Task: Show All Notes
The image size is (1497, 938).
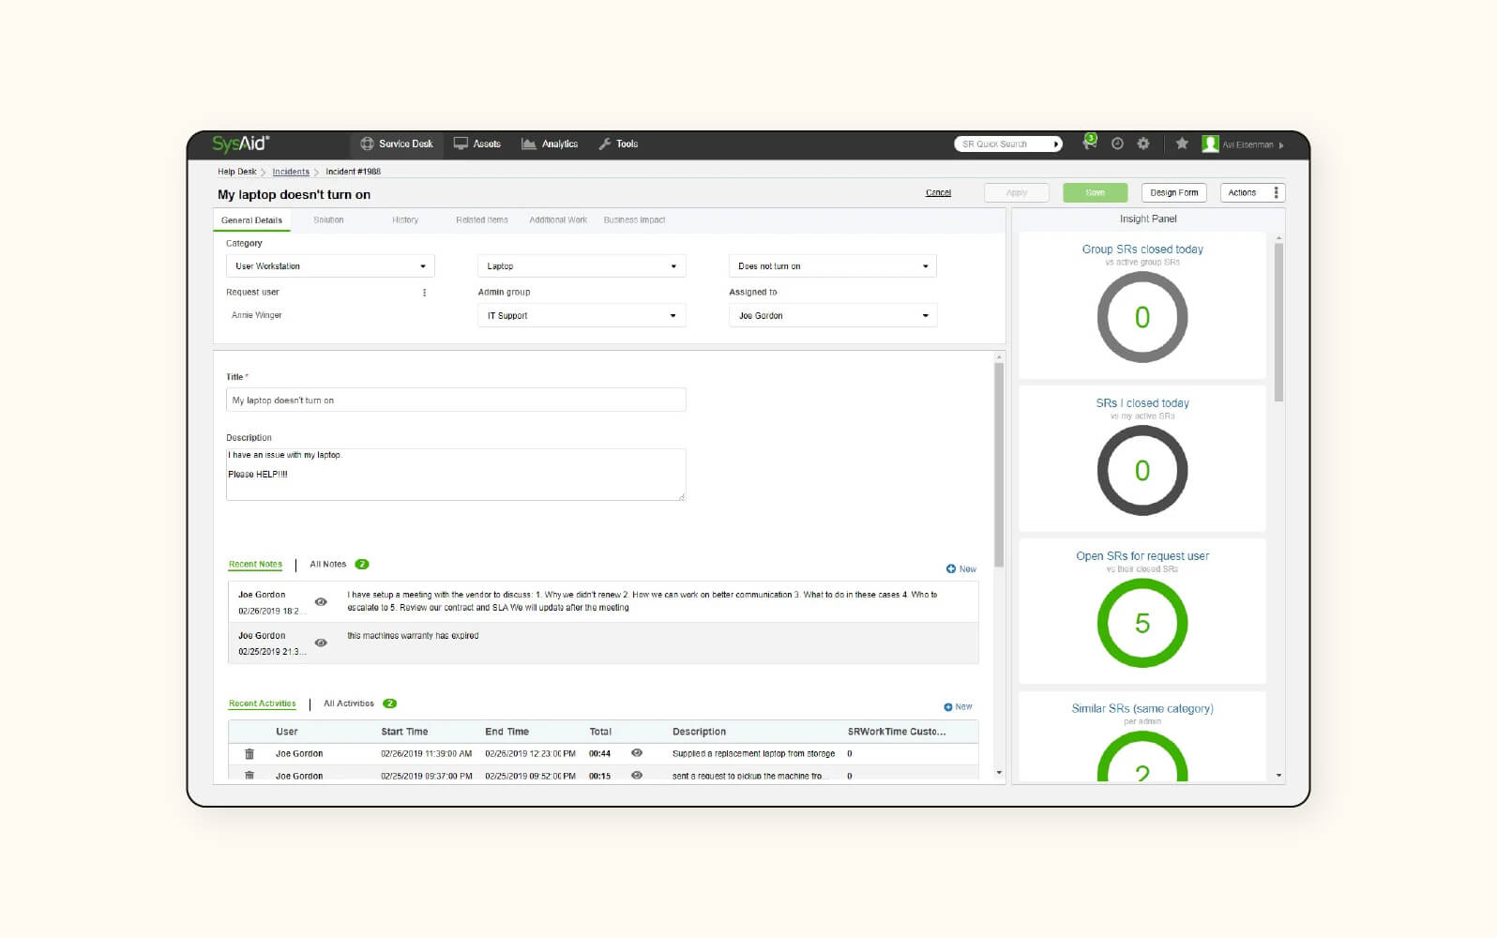Action: point(328,565)
